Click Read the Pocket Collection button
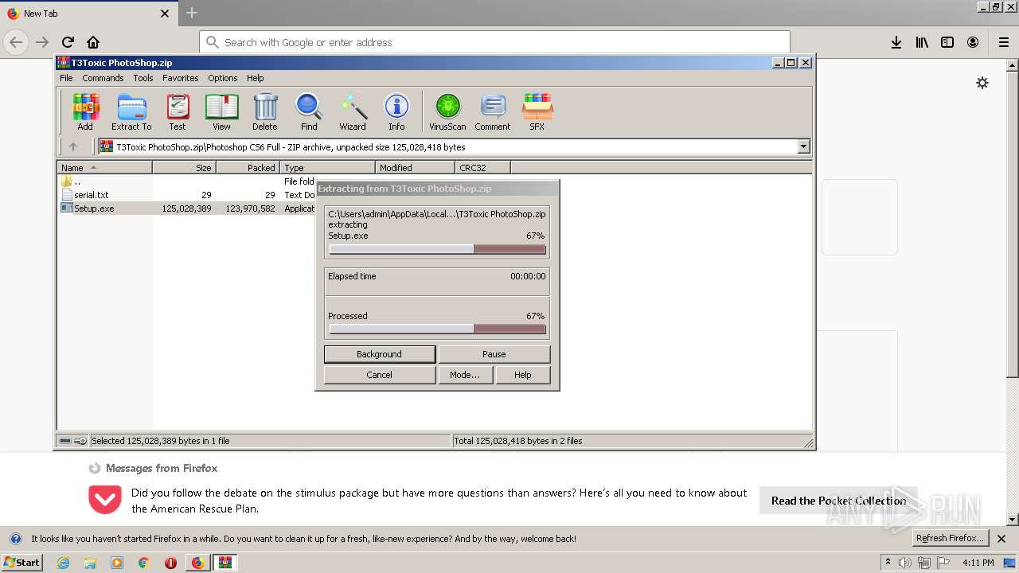 click(838, 501)
